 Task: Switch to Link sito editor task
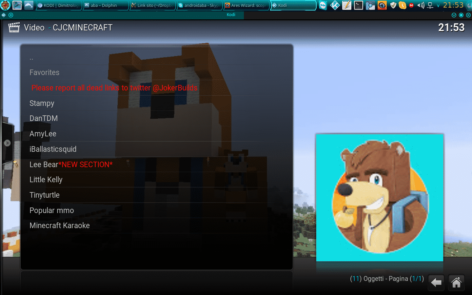[152, 5]
